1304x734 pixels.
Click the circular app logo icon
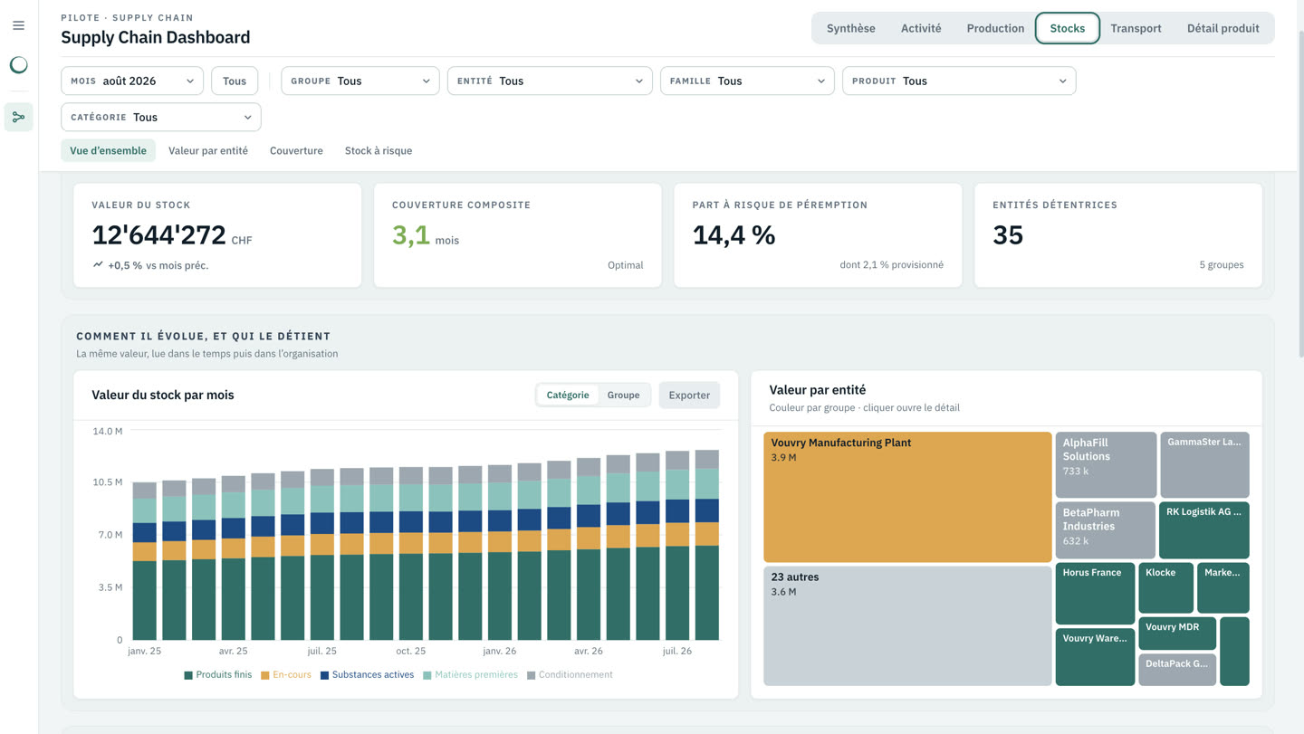[18, 65]
